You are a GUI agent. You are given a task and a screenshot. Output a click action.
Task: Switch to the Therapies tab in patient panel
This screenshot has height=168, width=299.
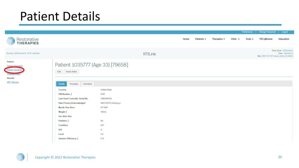pyautogui.click(x=74, y=84)
